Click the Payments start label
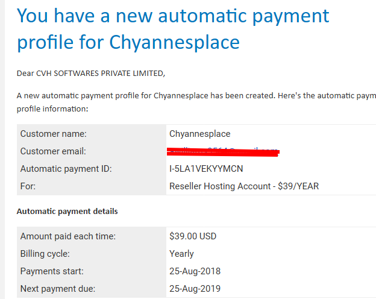Viewport: 376px width, 299px height. point(52,271)
